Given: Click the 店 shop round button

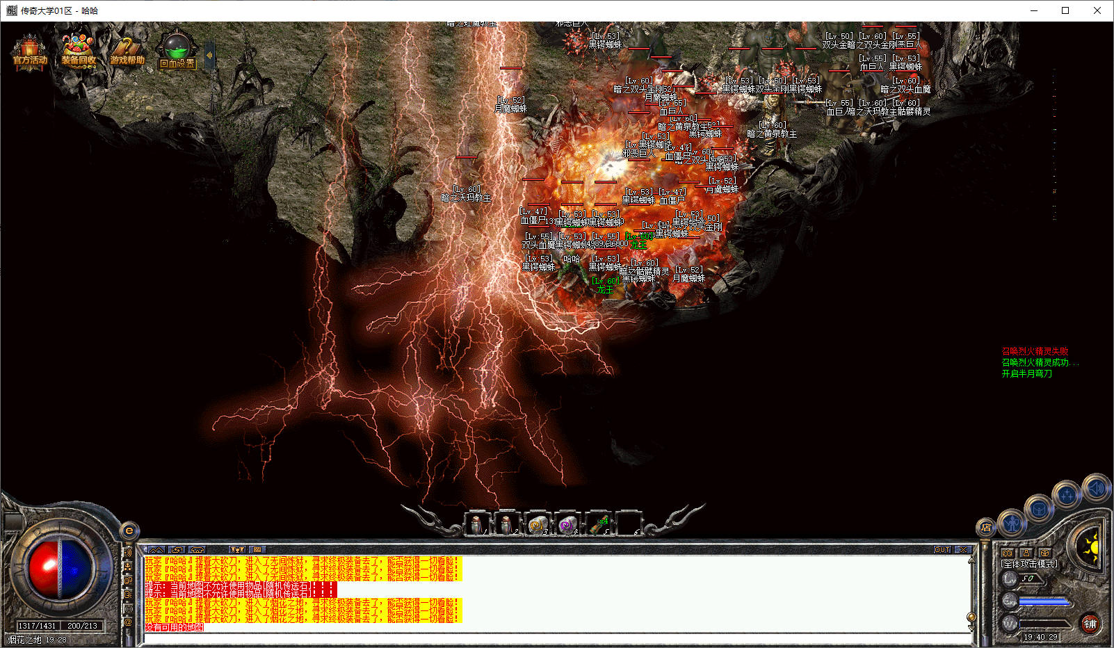Looking at the screenshot, I should [x=985, y=528].
